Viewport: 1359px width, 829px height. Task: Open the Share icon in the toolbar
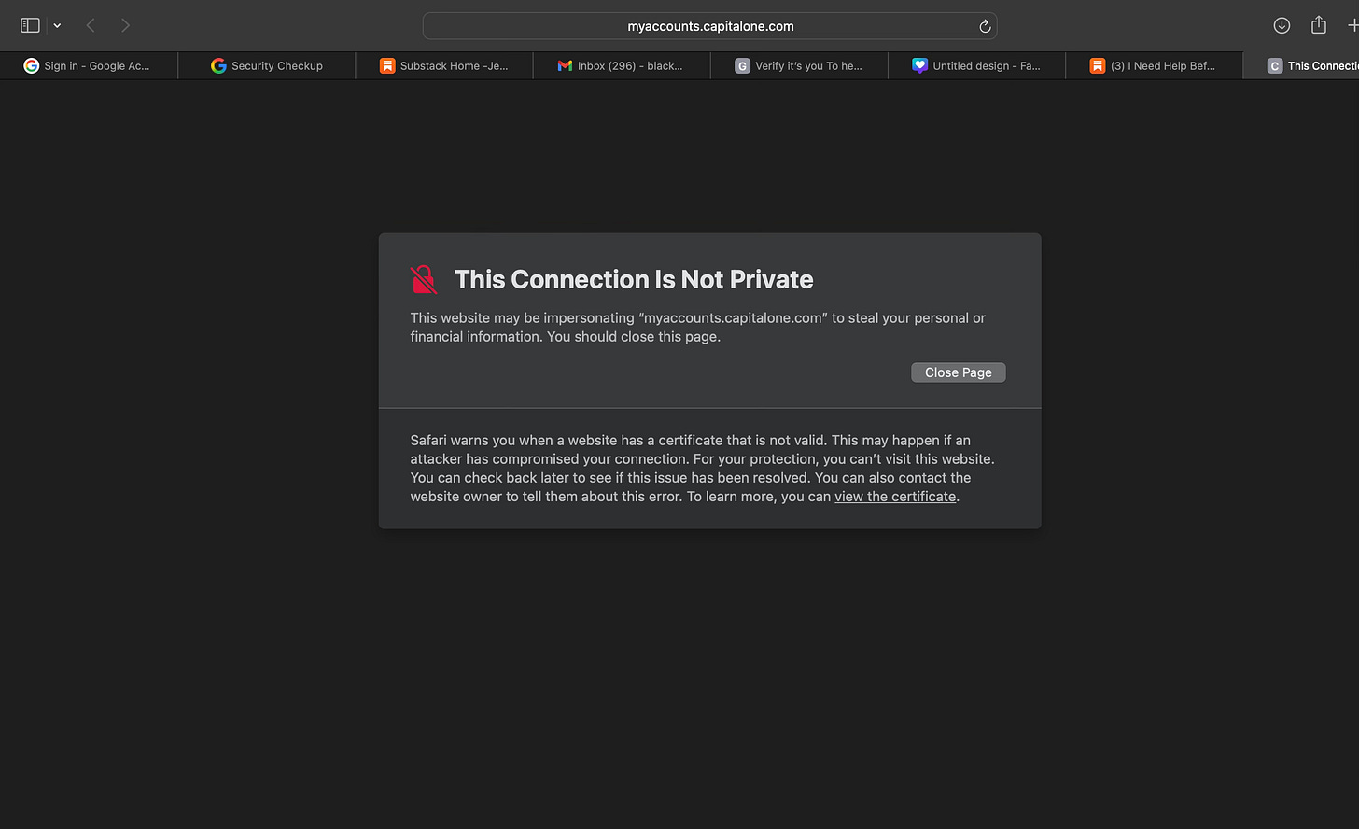[x=1318, y=25]
